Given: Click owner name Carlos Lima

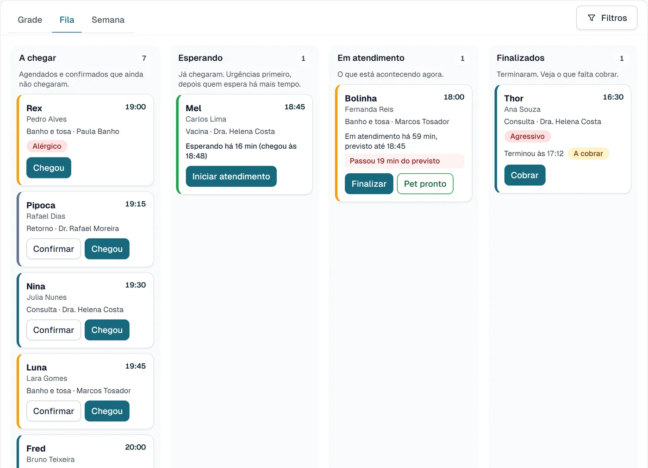Looking at the screenshot, I should (x=206, y=119).
